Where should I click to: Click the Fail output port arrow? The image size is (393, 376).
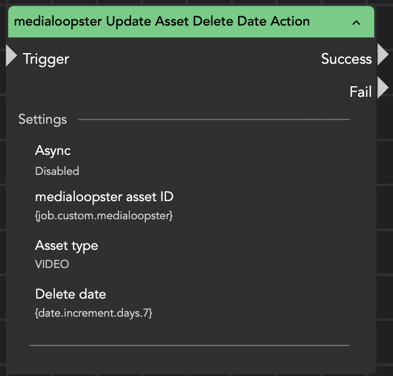[x=382, y=88]
